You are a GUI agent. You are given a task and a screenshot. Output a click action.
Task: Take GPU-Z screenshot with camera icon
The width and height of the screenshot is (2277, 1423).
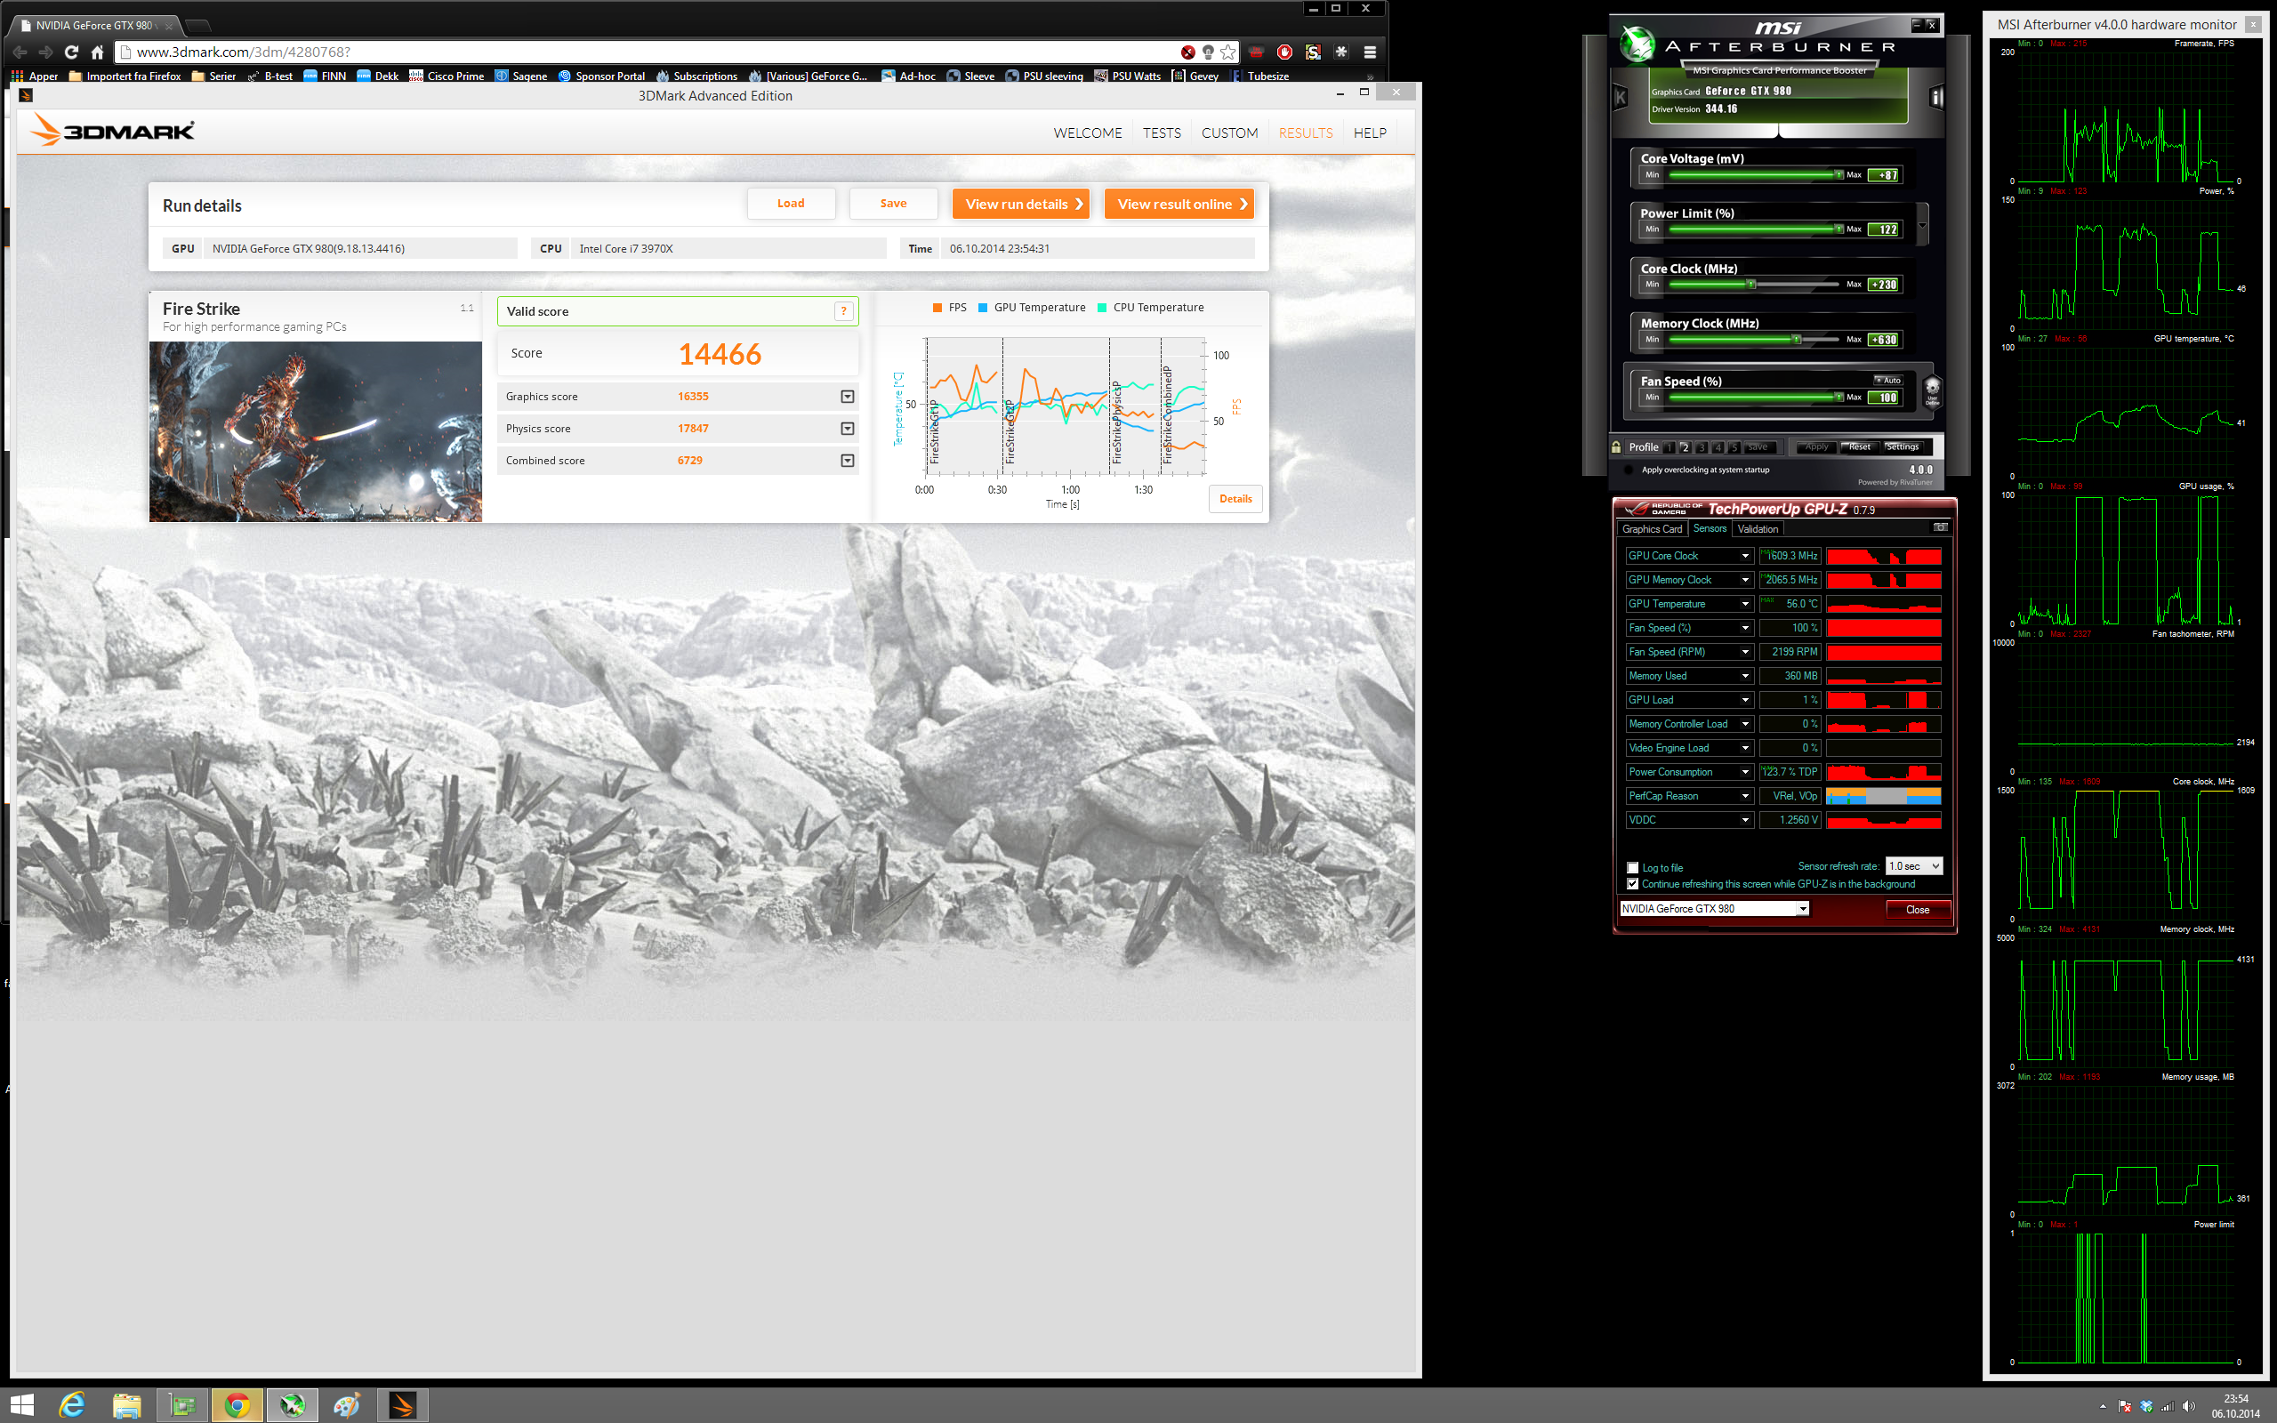[1940, 527]
